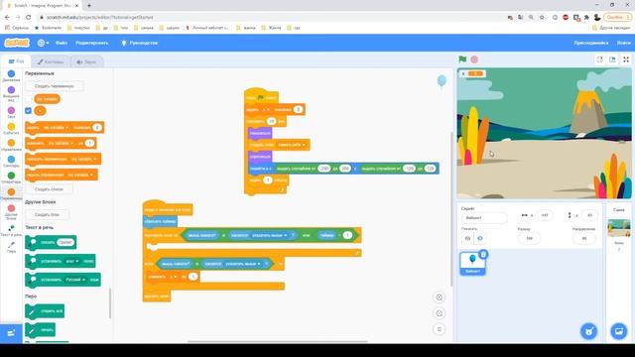Open the Text to Speech category
The height and width of the screenshot is (357, 635).
coord(11,231)
